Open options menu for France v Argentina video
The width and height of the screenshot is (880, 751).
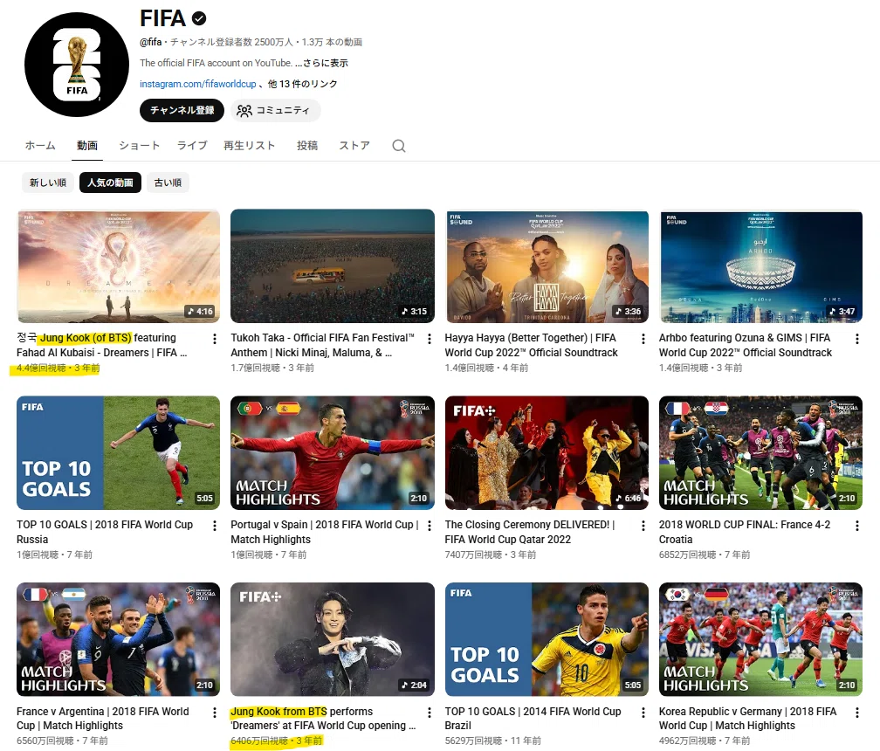[x=215, y=713]
